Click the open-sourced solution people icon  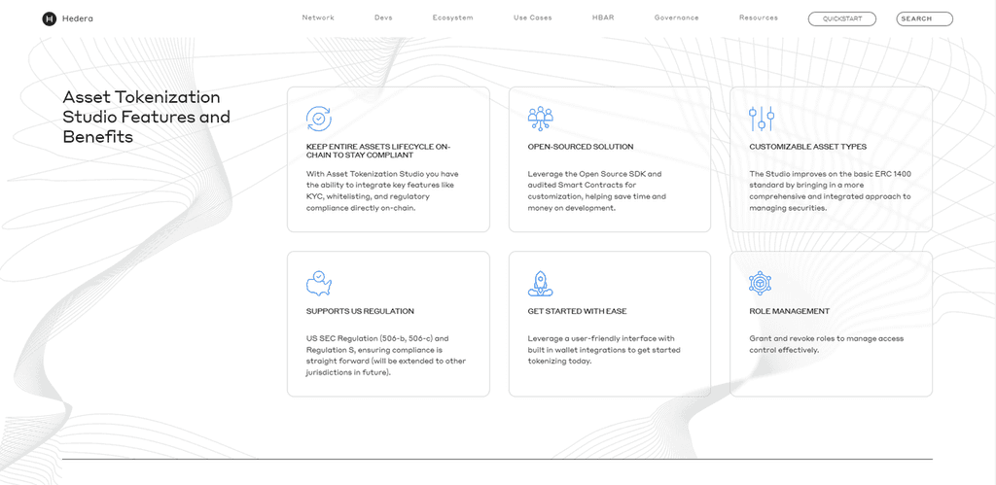tap(541, 118)
